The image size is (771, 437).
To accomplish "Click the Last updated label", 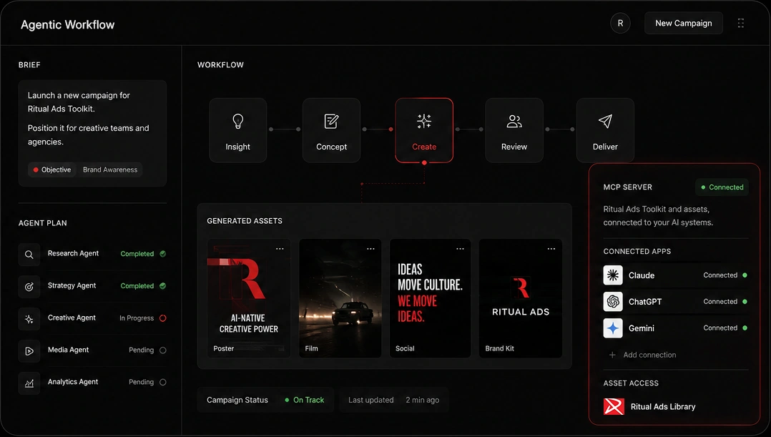I will [x=371, y=400].
